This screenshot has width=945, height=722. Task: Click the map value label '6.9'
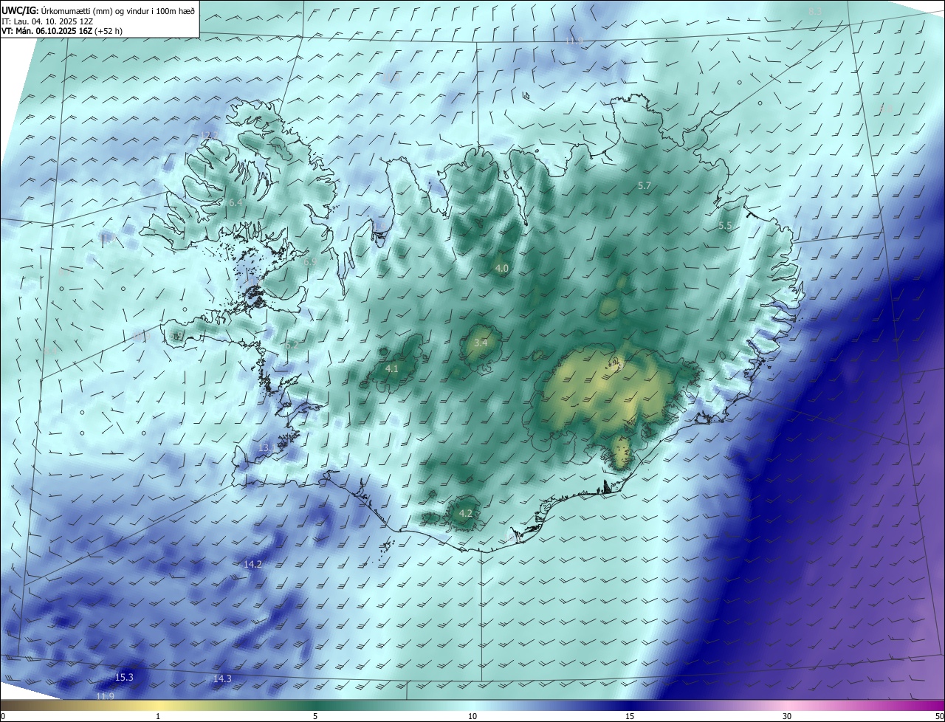[x=310, y=262]
